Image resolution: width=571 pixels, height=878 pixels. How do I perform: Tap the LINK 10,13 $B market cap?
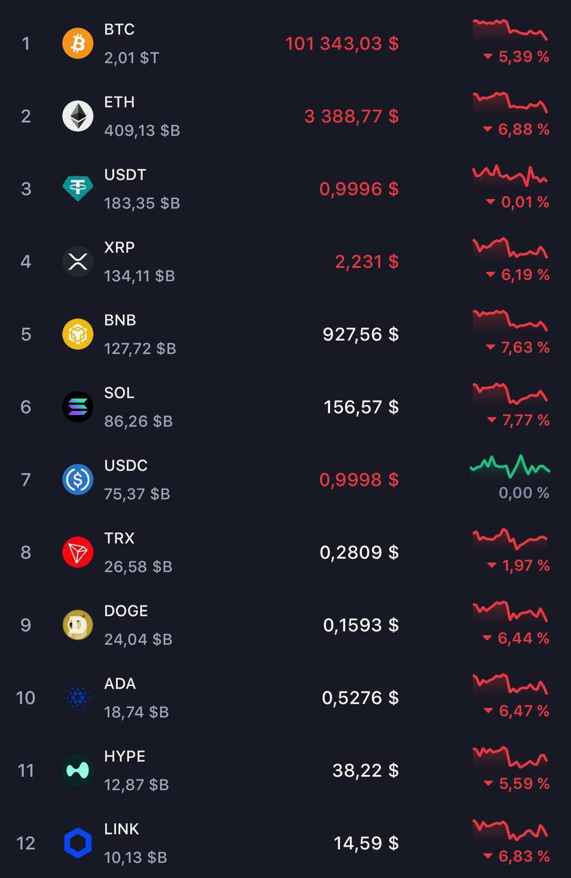click(135, 857)
